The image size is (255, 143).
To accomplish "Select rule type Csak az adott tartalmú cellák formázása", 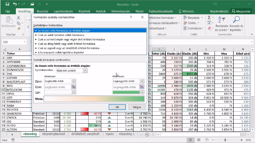I will point(61,35).
